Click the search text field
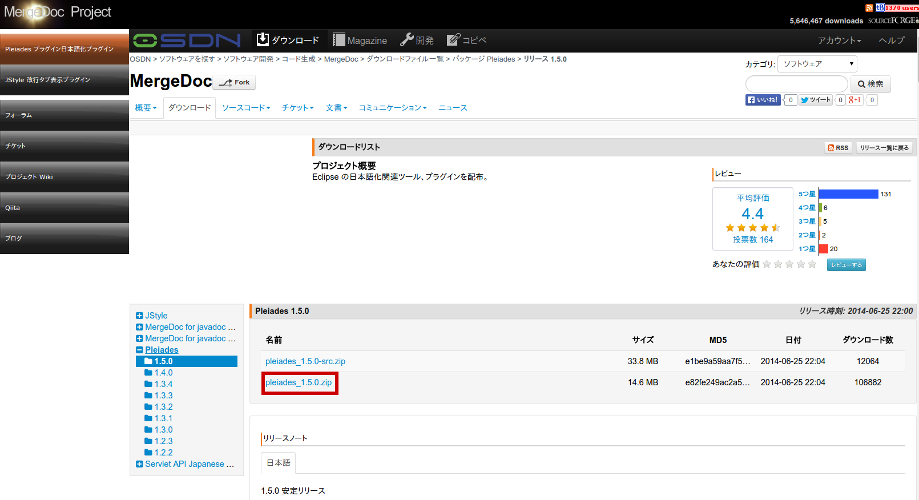The image size is (919, 500). [x=797, y=84]
